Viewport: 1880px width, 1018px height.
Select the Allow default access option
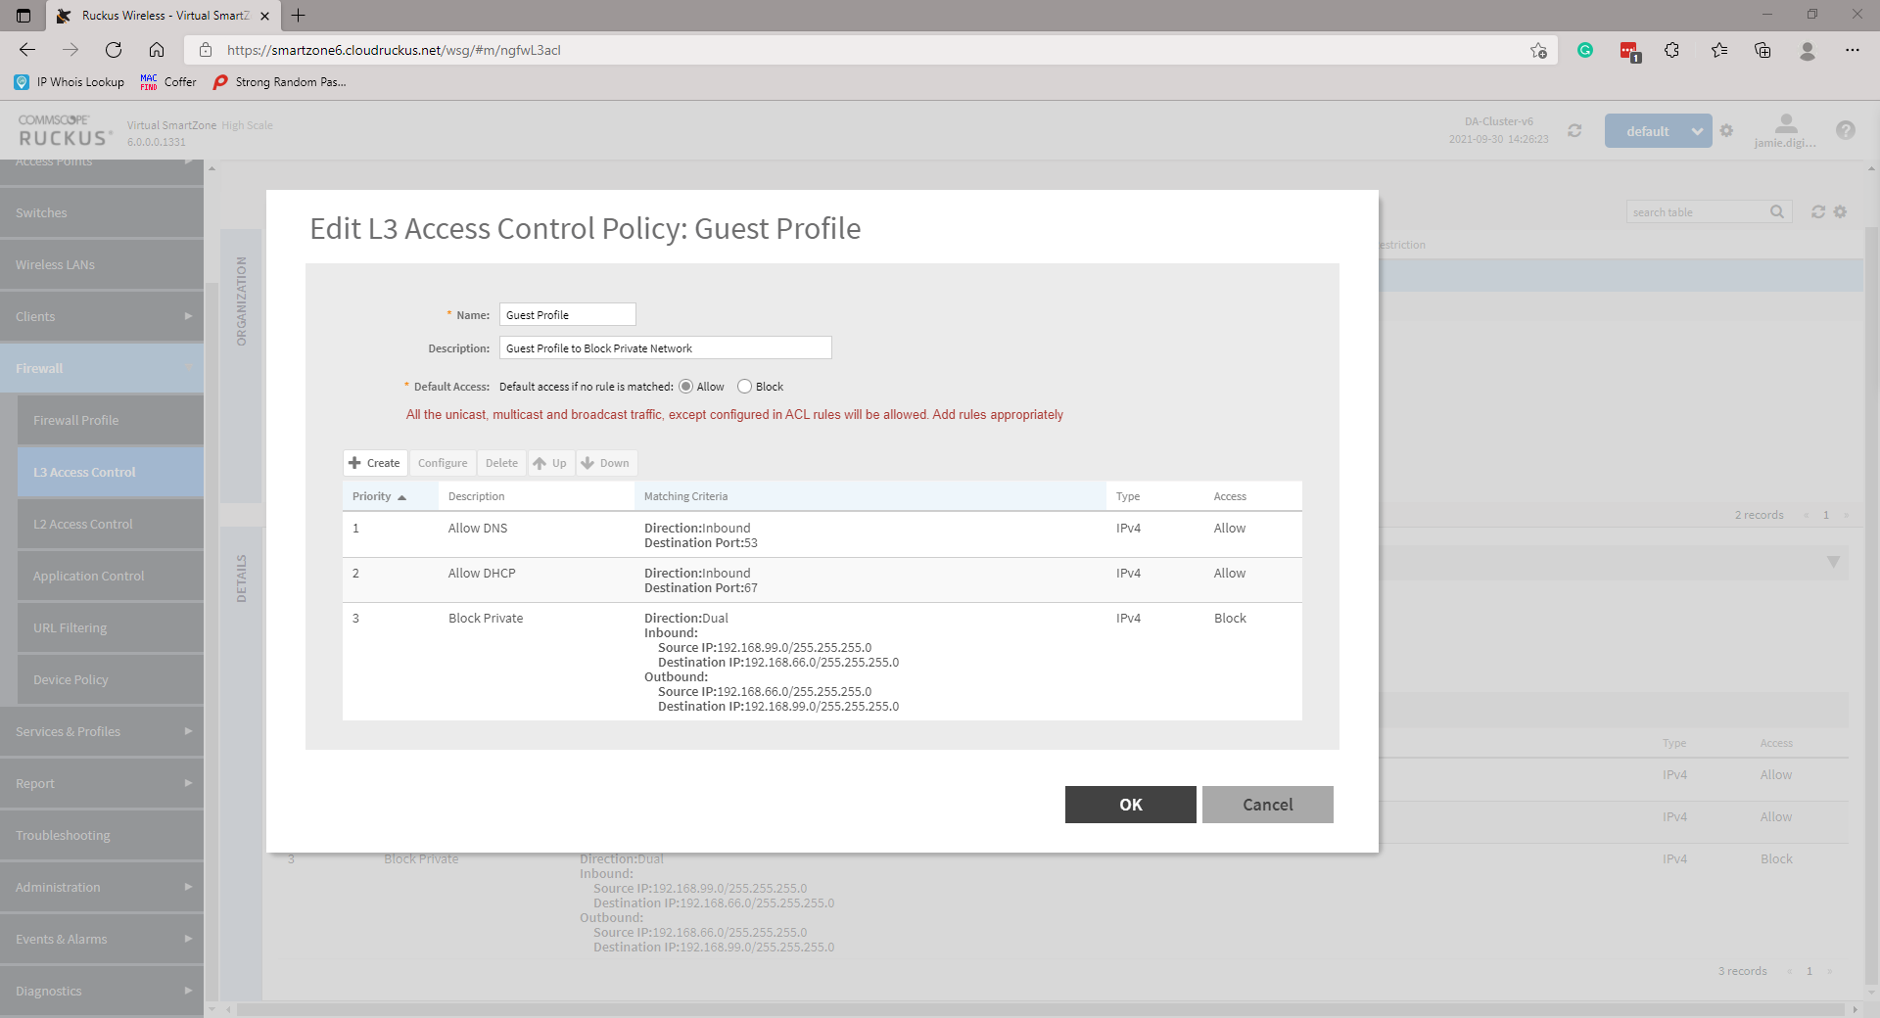pyautogui.click(x=686, y=387)
